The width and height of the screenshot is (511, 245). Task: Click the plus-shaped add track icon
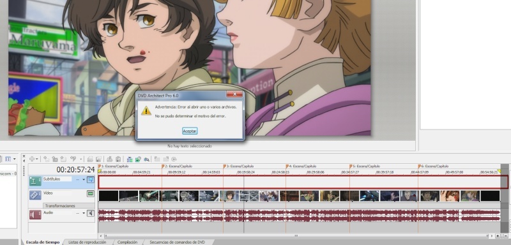(32, 159)
